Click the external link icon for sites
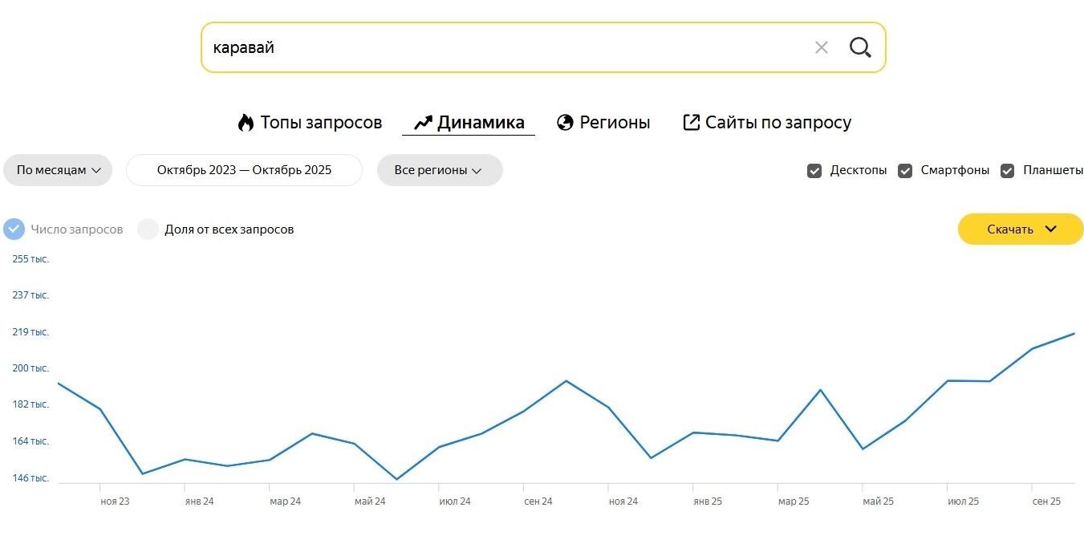 (691, 123)
